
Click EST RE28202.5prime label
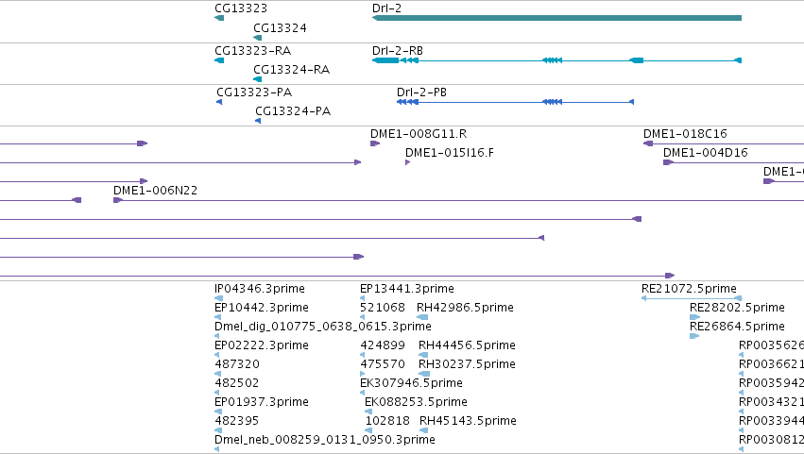click(737, 308)
